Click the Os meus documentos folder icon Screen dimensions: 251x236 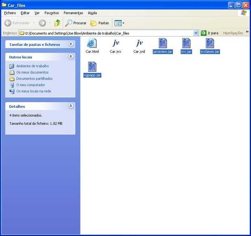pos(12,73)
